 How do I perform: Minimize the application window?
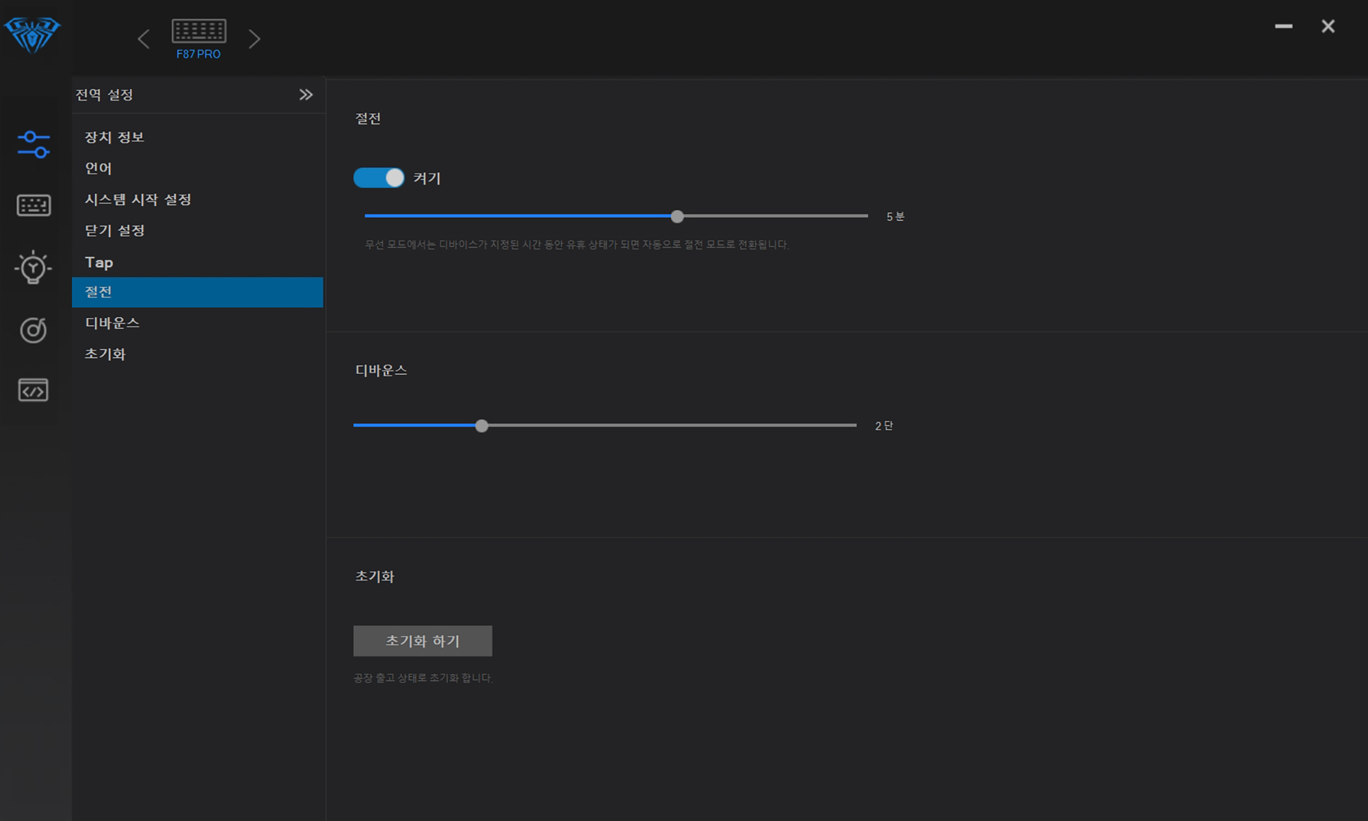coord(1283,27)
